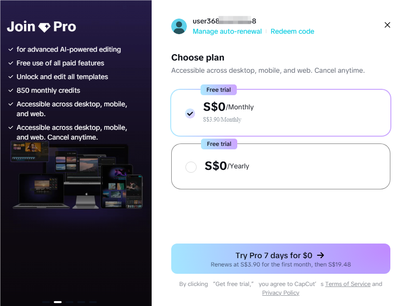Screen dimensions: 407x306
Task: Click the checkmark beside "for advanced AI-powered editing"
Action: click(10, 49)
